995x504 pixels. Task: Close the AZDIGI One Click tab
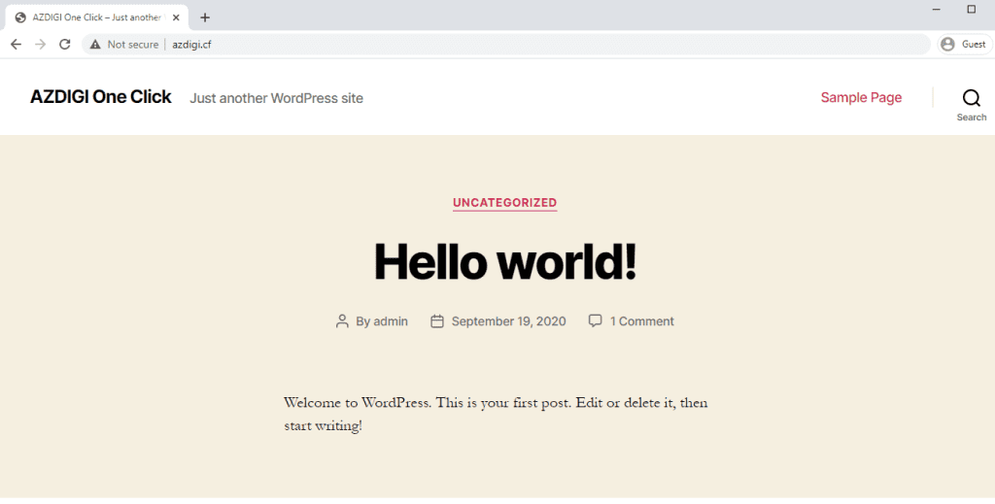click(176, 17)
